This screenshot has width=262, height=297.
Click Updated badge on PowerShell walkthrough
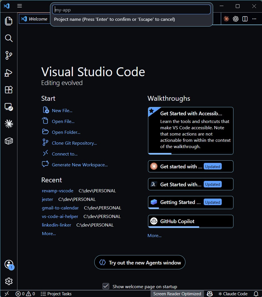[213, 184]
